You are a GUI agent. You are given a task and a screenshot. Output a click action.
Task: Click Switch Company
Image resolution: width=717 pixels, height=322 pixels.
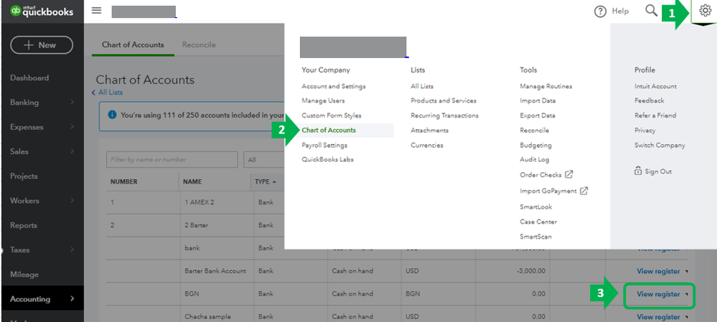click(660, 146)
